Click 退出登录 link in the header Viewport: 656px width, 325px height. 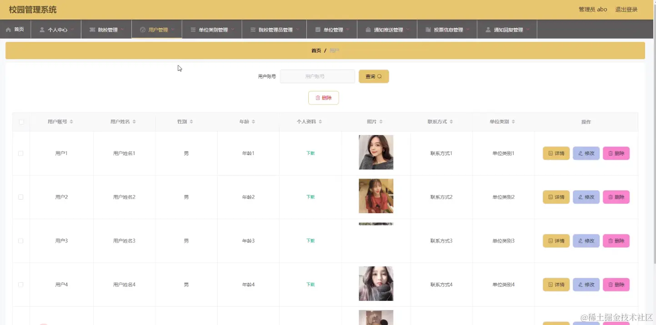(626, 10)
